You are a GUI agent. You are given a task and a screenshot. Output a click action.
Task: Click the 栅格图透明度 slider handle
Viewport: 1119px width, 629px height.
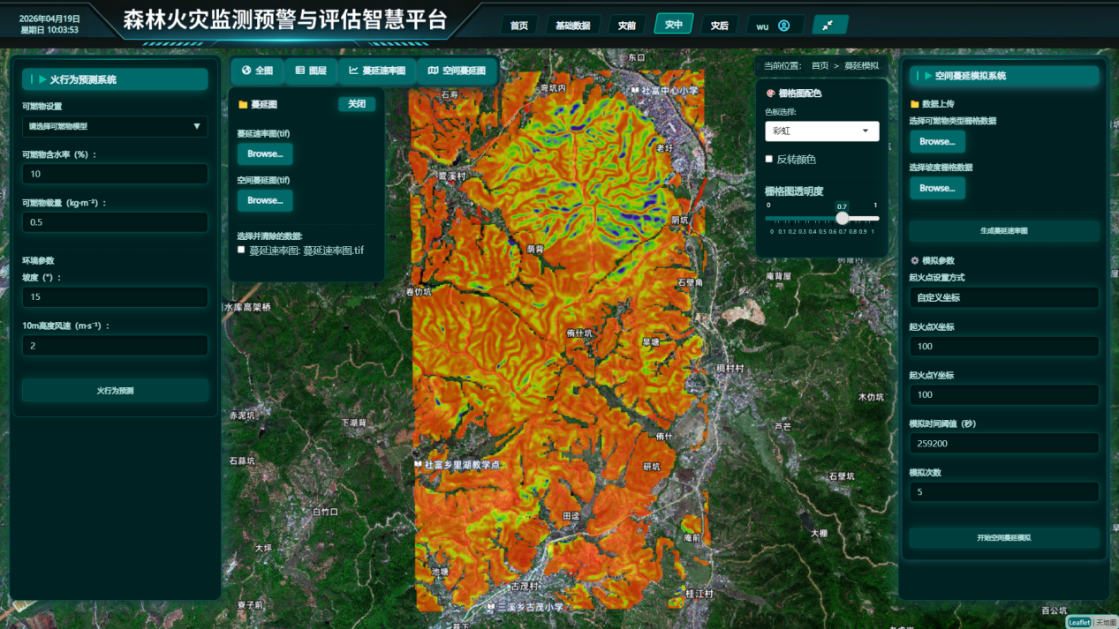[843, 218]
